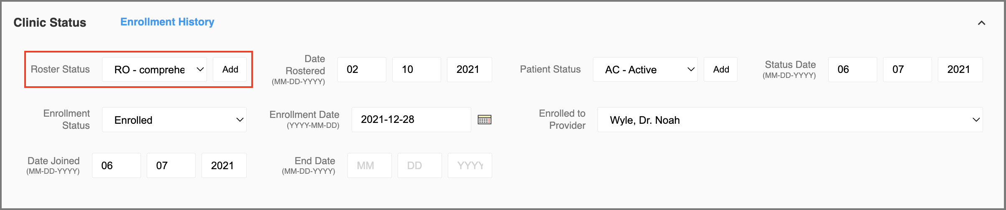Open the Patient Status dropdown

pos(645,70)
